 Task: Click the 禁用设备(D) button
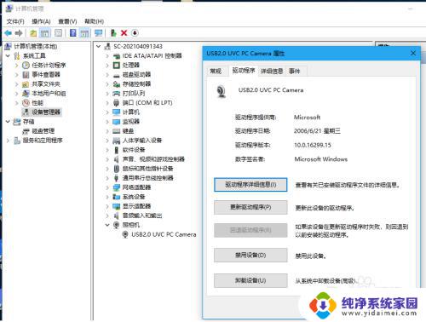(250, 255)
